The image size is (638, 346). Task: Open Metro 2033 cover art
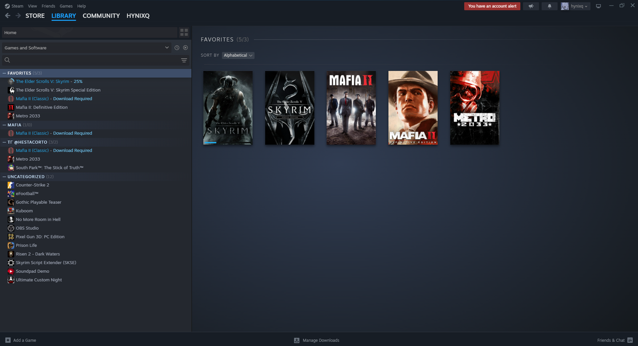click(x=475, y=108)
